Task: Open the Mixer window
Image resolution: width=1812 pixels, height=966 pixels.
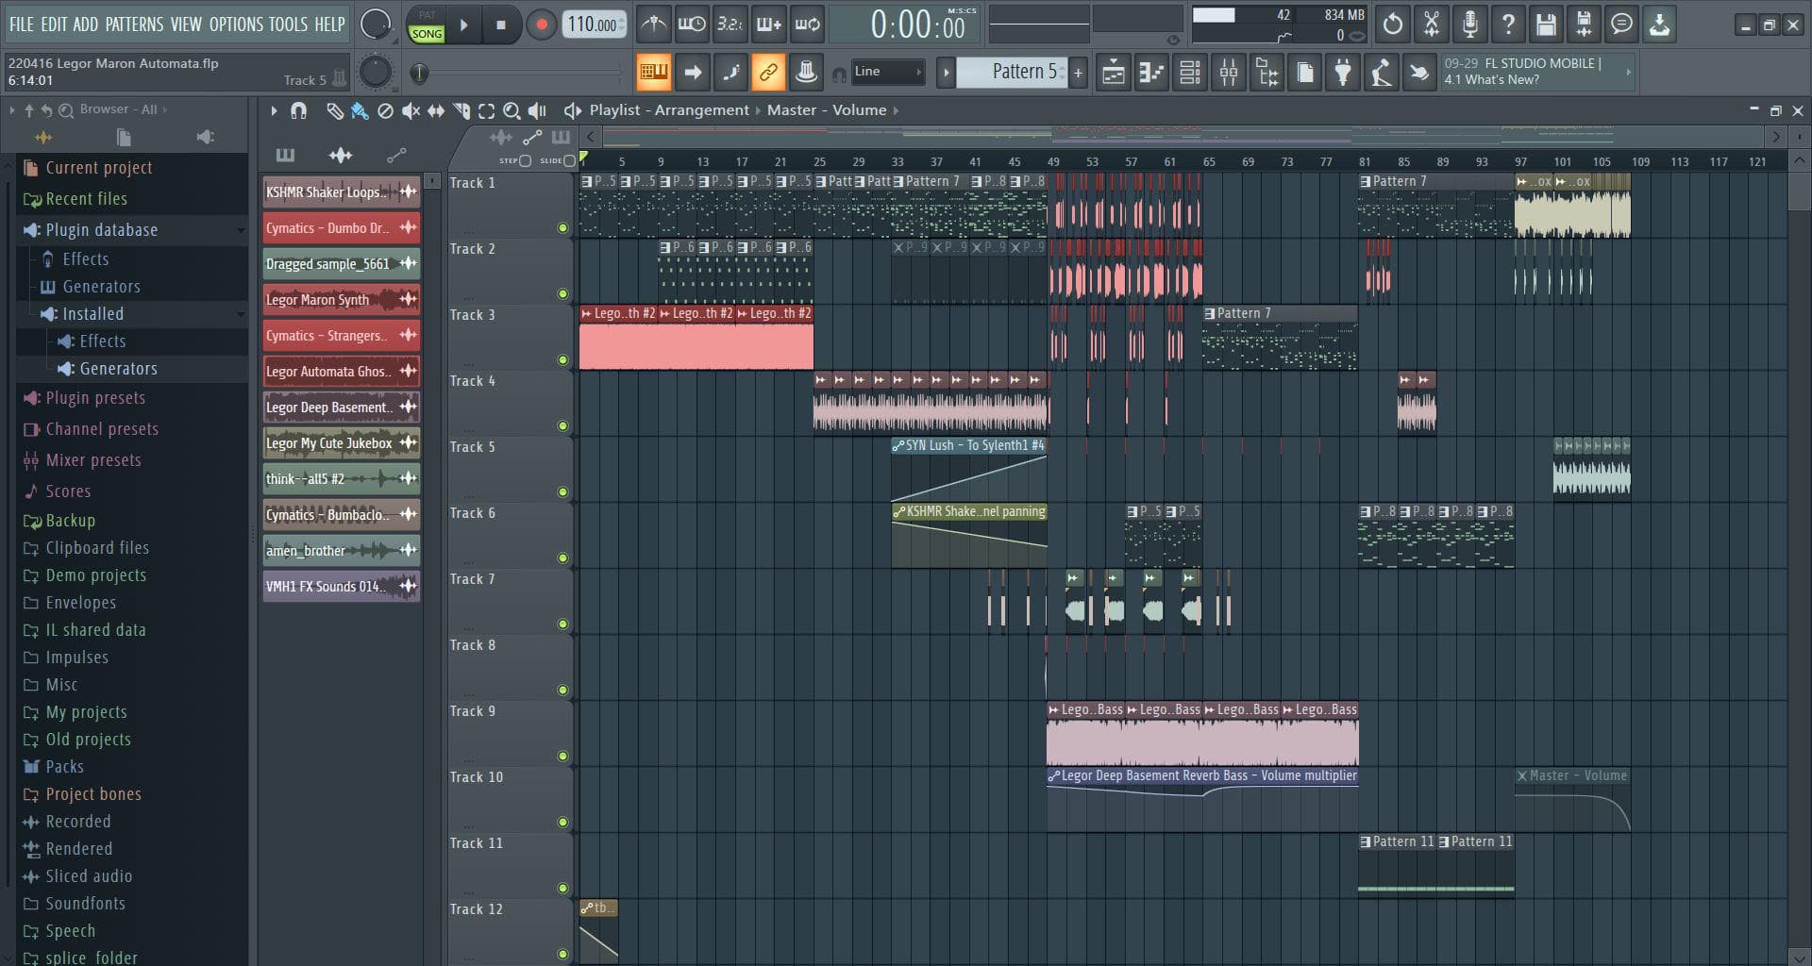Action: click(x=1229, y=72)
